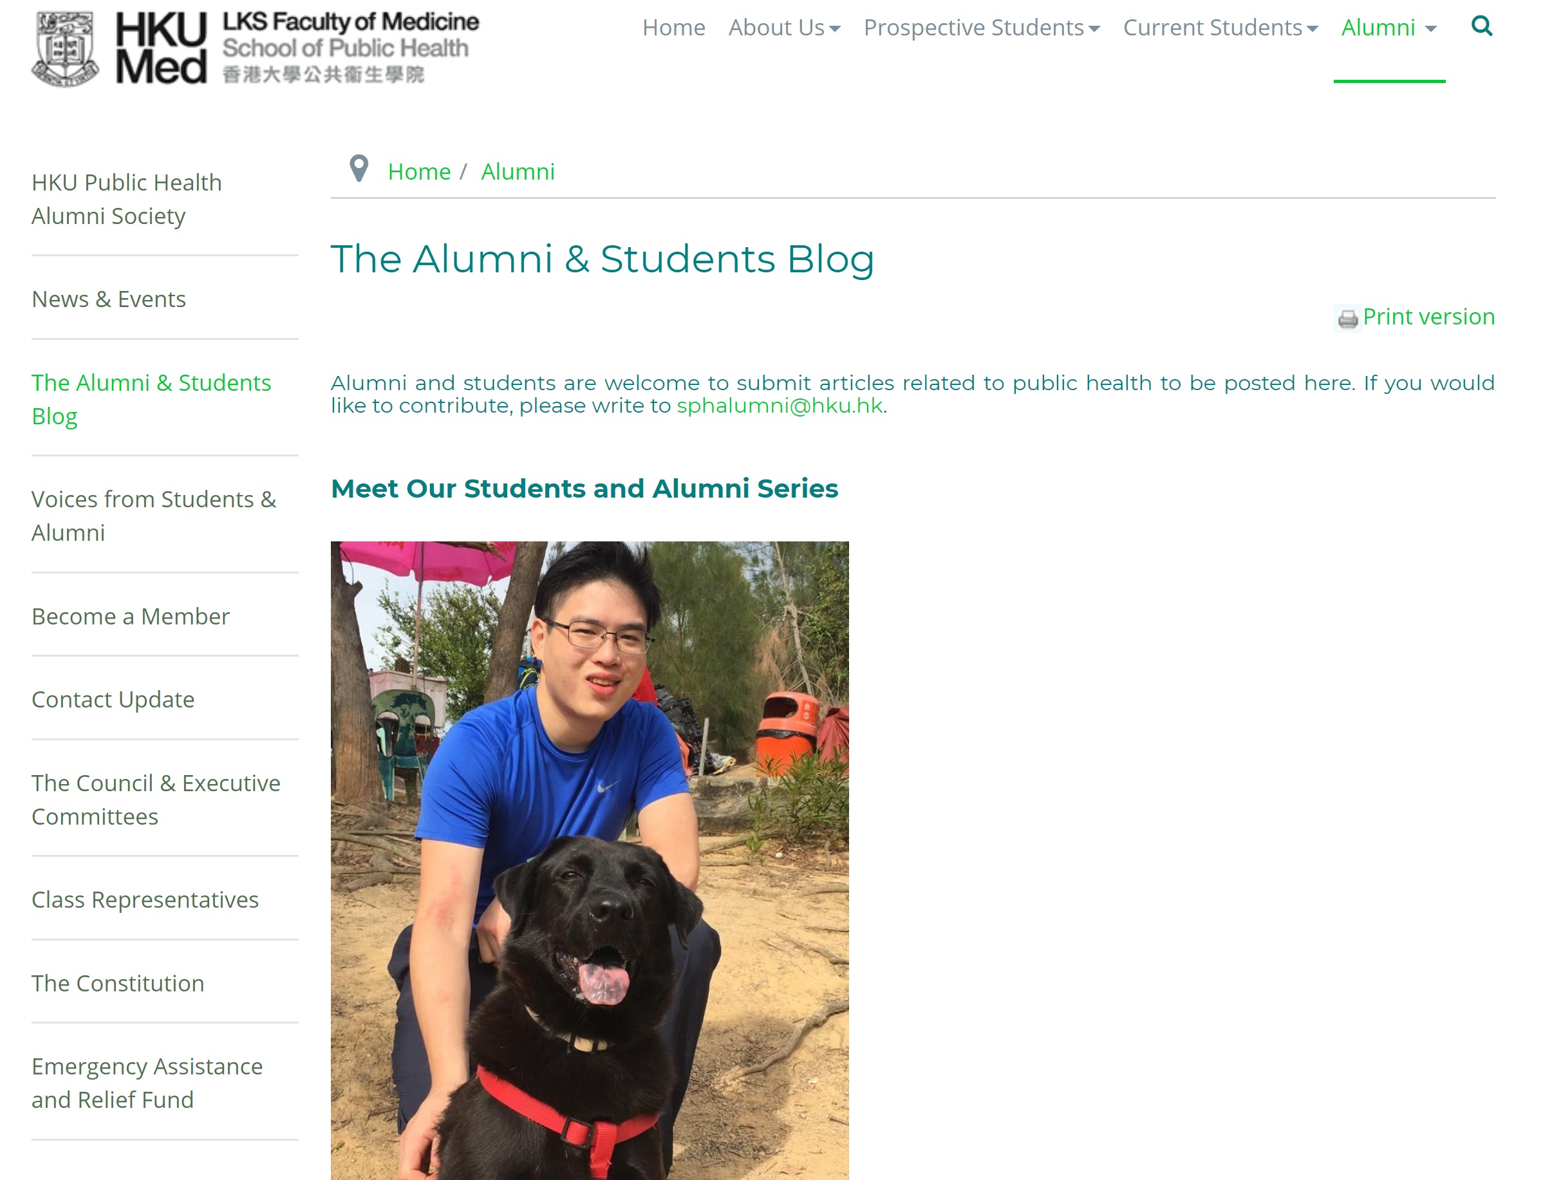Click the printer icon beside Print version
This screenshot has height=1180, width=1543.
(x=1347, y=318)
